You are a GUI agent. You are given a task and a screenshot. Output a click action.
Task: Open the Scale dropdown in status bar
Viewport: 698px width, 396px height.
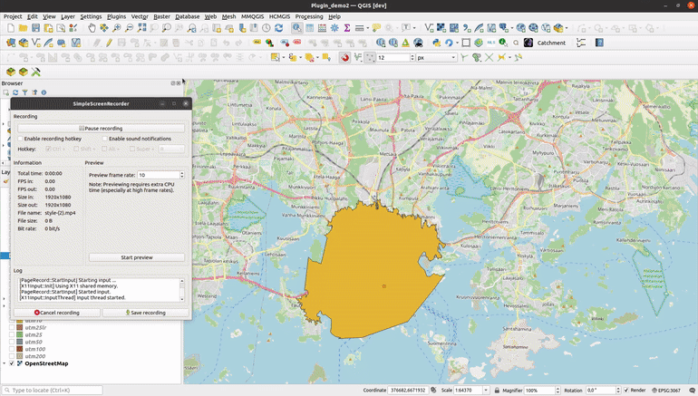486,391
